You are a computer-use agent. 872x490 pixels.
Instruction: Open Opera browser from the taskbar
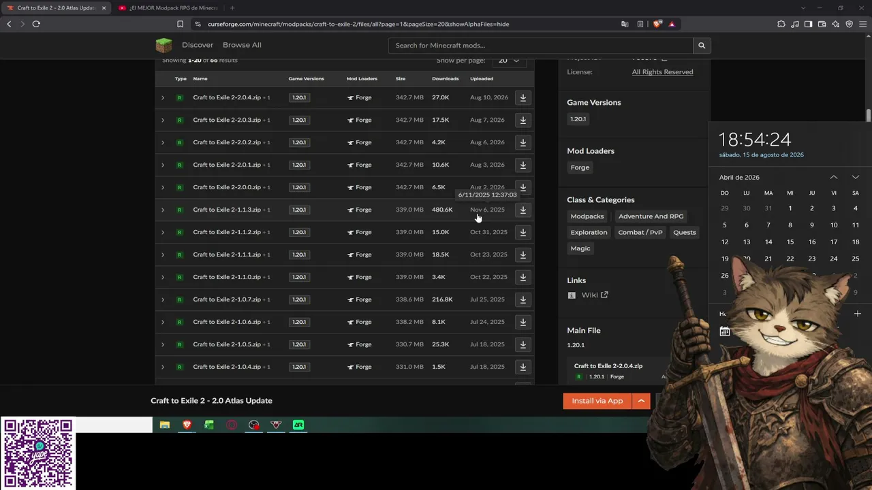(232, 425)
